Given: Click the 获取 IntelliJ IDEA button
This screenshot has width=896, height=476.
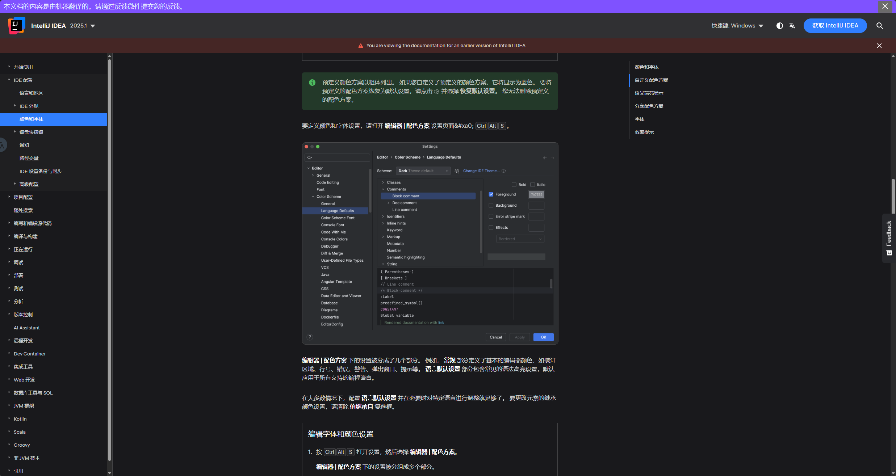Looking at the screenshot, I should click(x=835, y=26).
